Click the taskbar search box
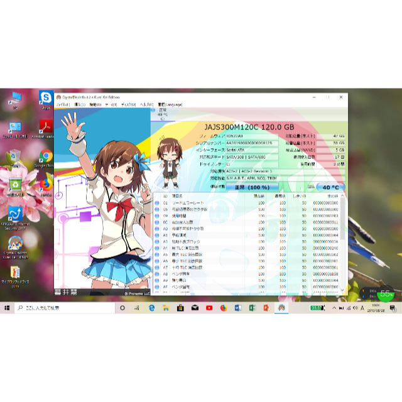The height and width of the screenshot is (402, 402). tap(65, 308)
